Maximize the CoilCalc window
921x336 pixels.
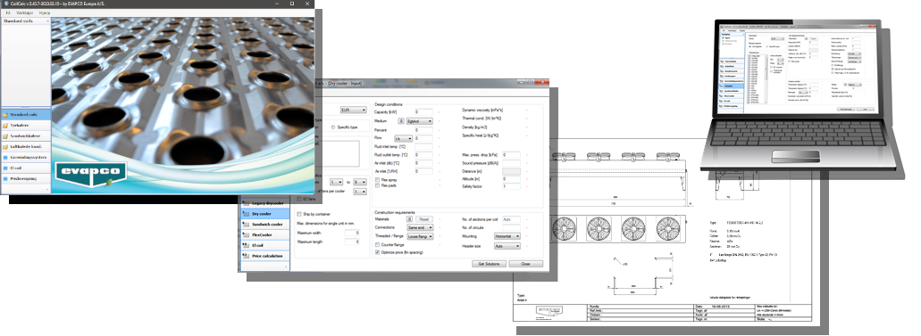pyautogui.click(x=292, y=4)
